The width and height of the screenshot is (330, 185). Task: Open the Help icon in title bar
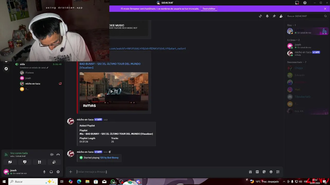(305, 3)
